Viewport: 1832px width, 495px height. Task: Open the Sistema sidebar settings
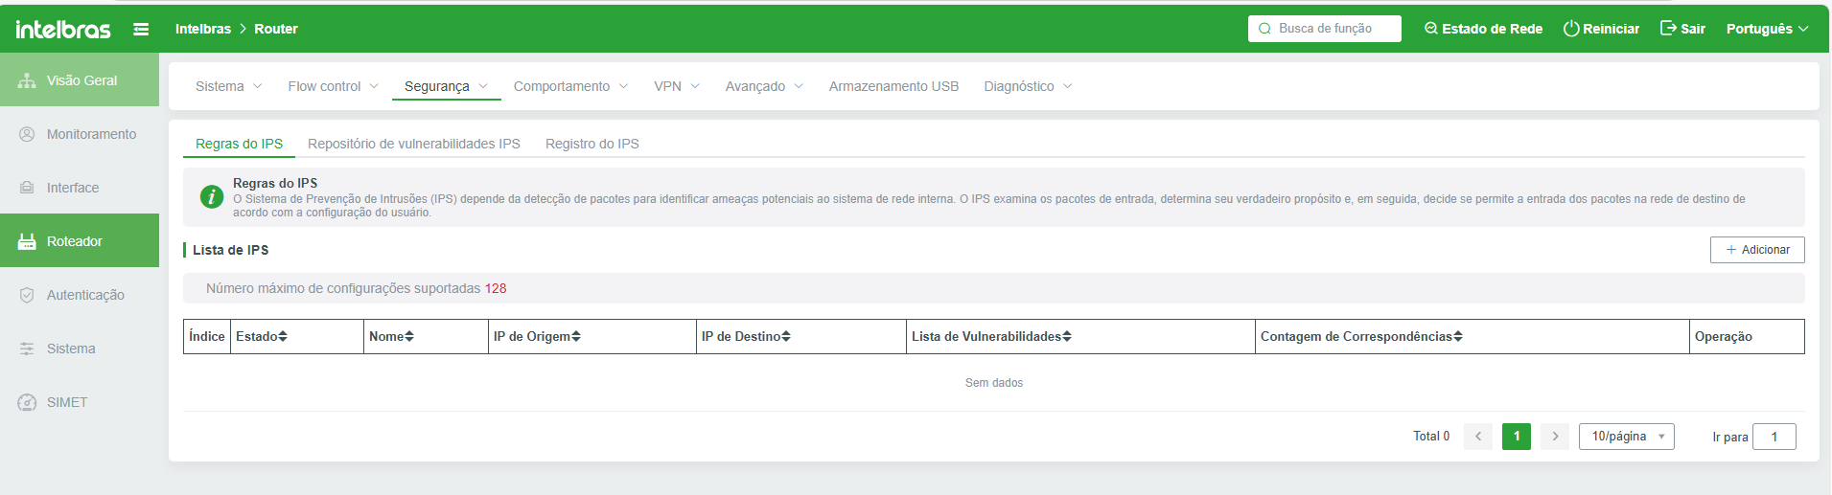(x=70, y=349)
